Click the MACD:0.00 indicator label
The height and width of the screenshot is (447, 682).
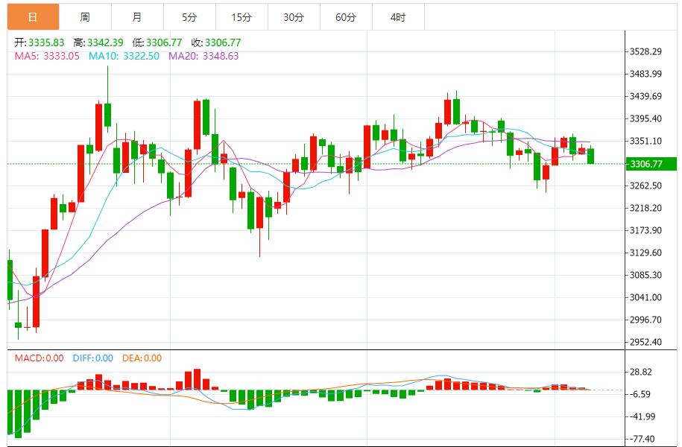pos(40,358)
